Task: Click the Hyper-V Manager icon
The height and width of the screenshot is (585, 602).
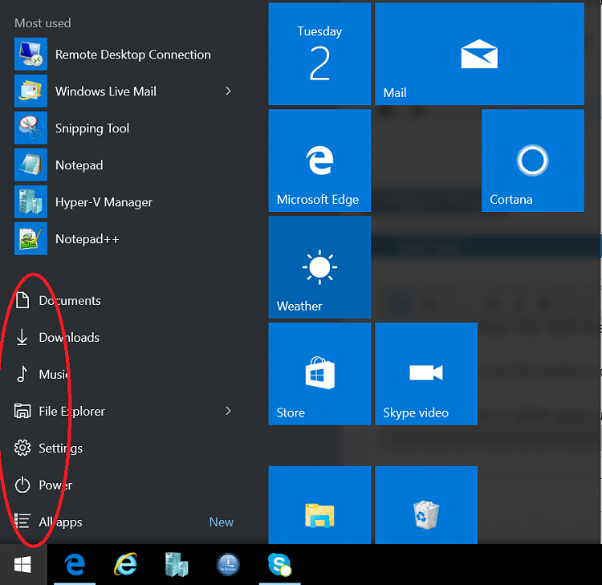Action: 31,201
